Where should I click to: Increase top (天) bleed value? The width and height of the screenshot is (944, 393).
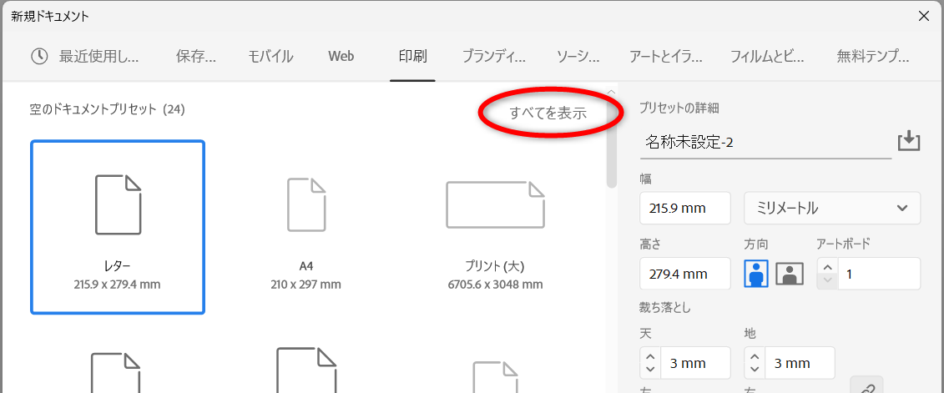point(650,356)
